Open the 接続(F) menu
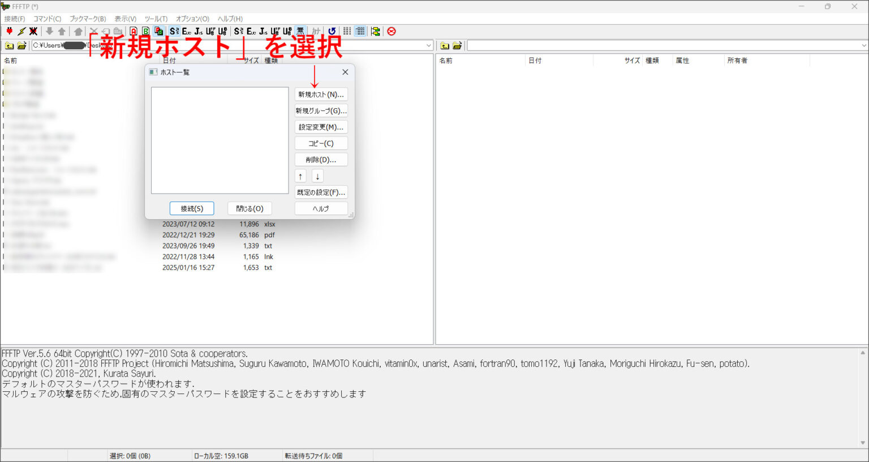Image resolution: width=869 pixels, height=462 pixels. coord(15,19)
